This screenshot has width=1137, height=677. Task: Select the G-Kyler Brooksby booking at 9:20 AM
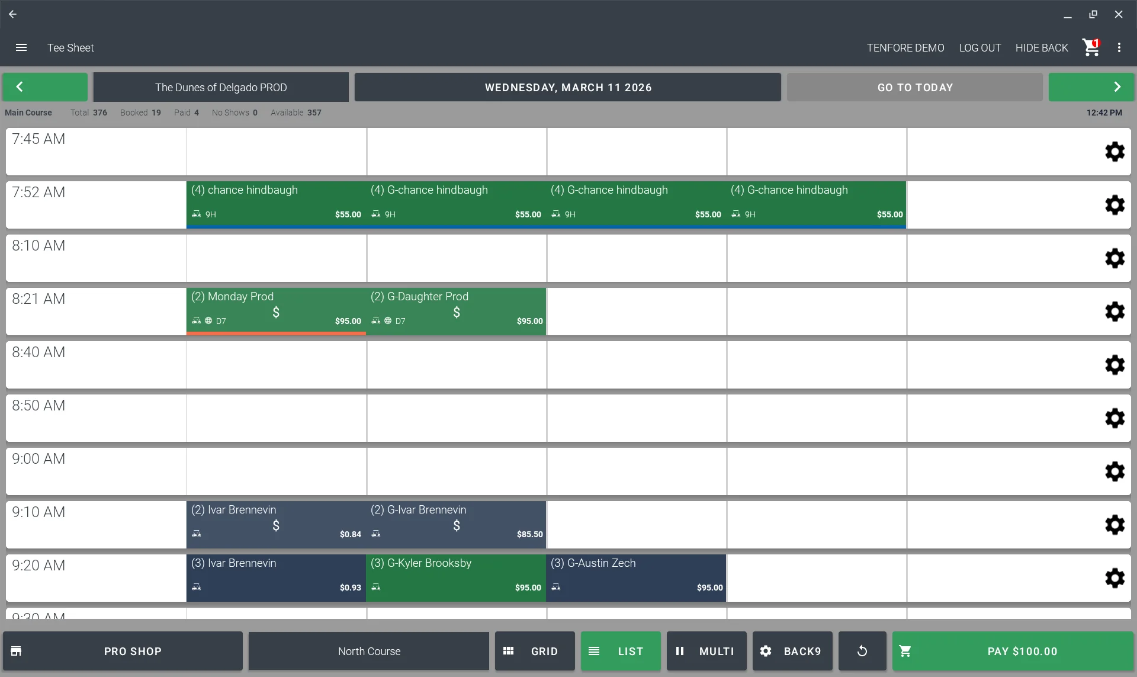[456, 577]
